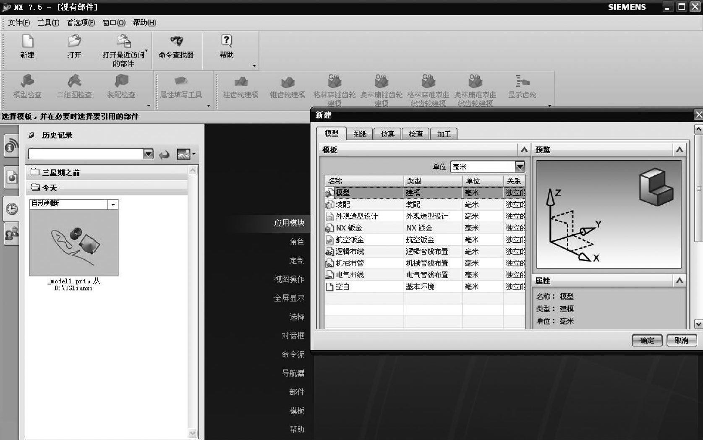Expand the 自动判断 dropdown in history
Image resolution: width=703 pixels, height=440 pixels.
click(112, 205)
